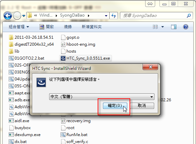This screenshot has width=196, height=144.
Task: Expand the view options dropdown arrow
Action: click(x=162, y=27)
